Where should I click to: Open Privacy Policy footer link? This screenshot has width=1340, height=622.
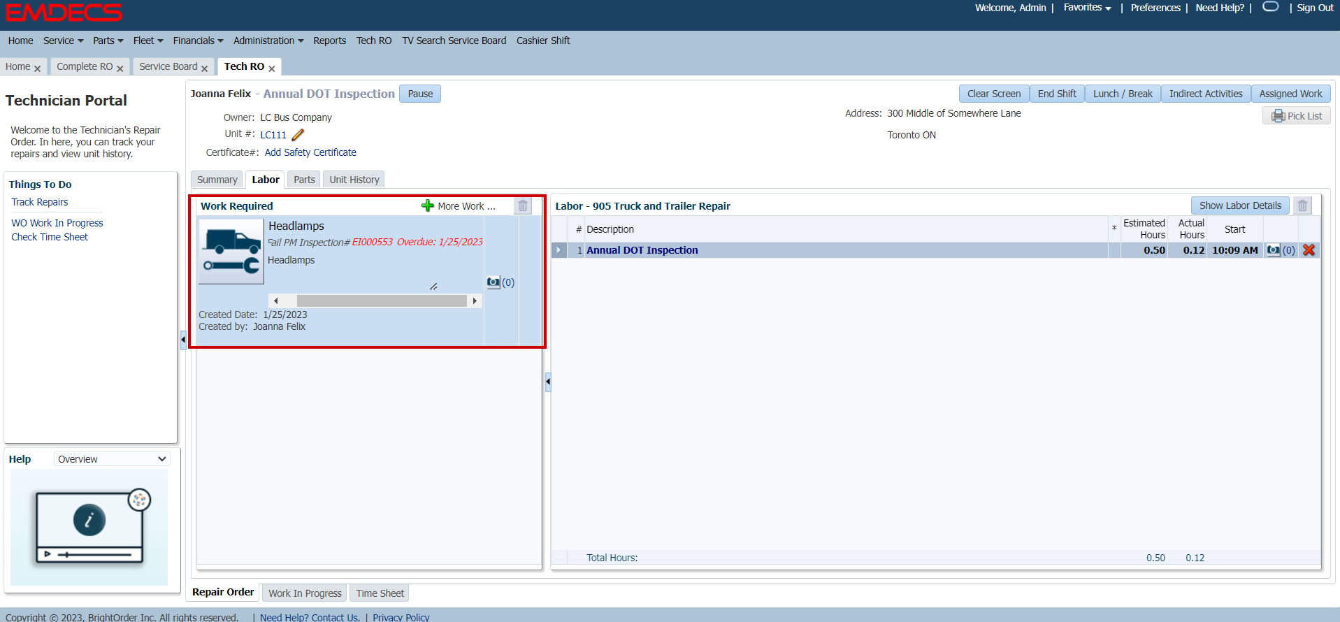(401, 617)
